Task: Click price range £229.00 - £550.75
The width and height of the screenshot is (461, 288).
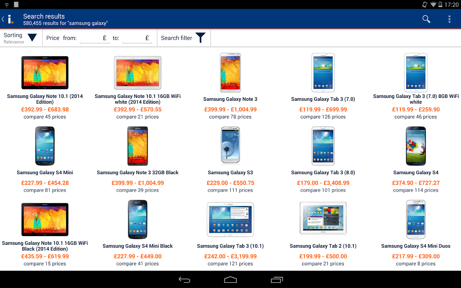Action: coord(230,183)
